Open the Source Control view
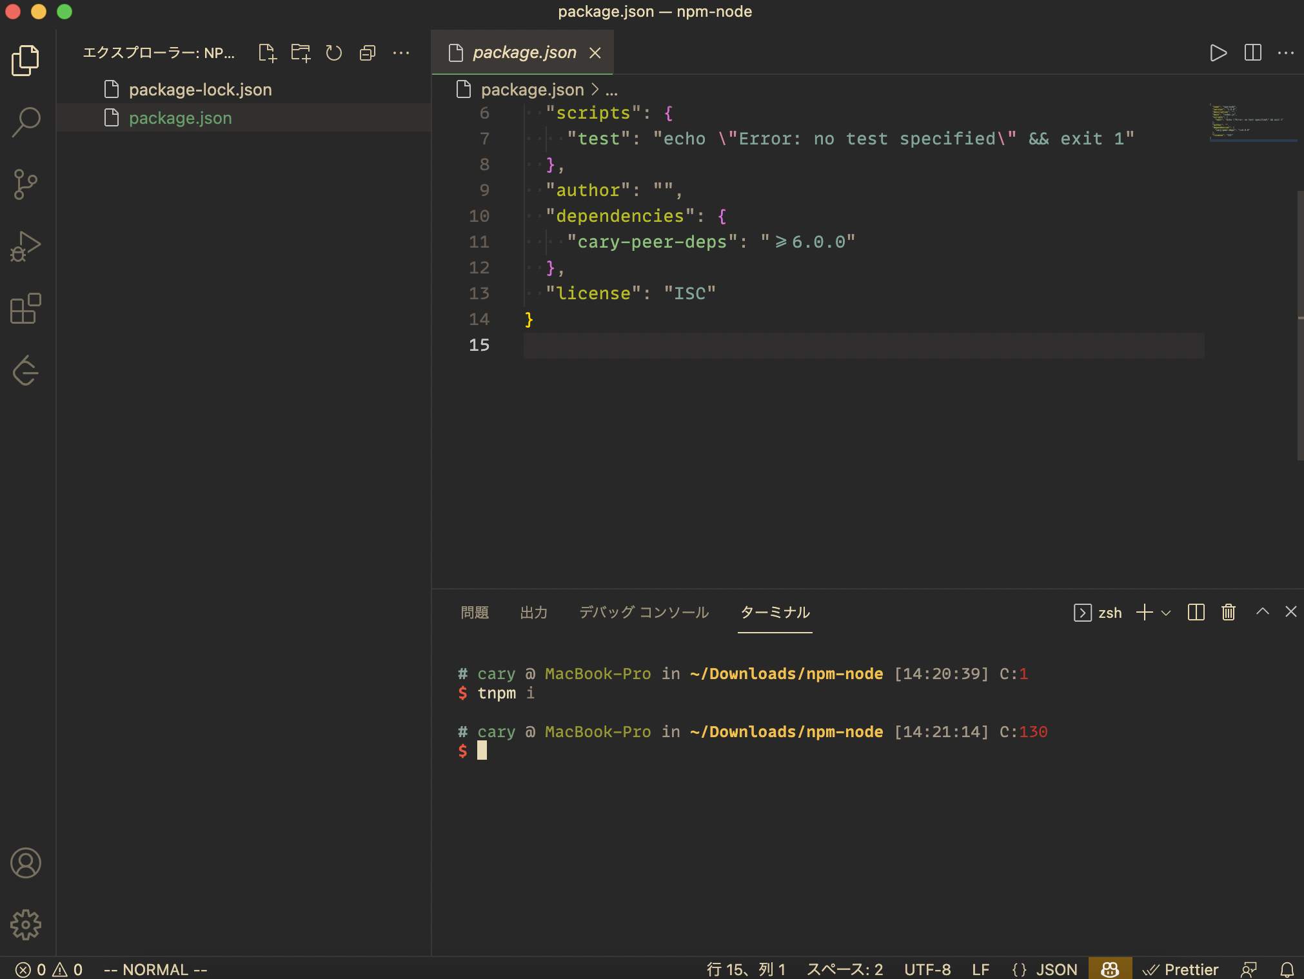 [x=26, y=184]
